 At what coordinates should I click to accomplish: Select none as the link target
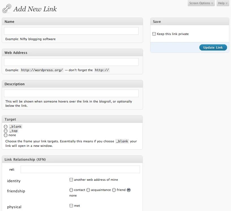[6, 135]
